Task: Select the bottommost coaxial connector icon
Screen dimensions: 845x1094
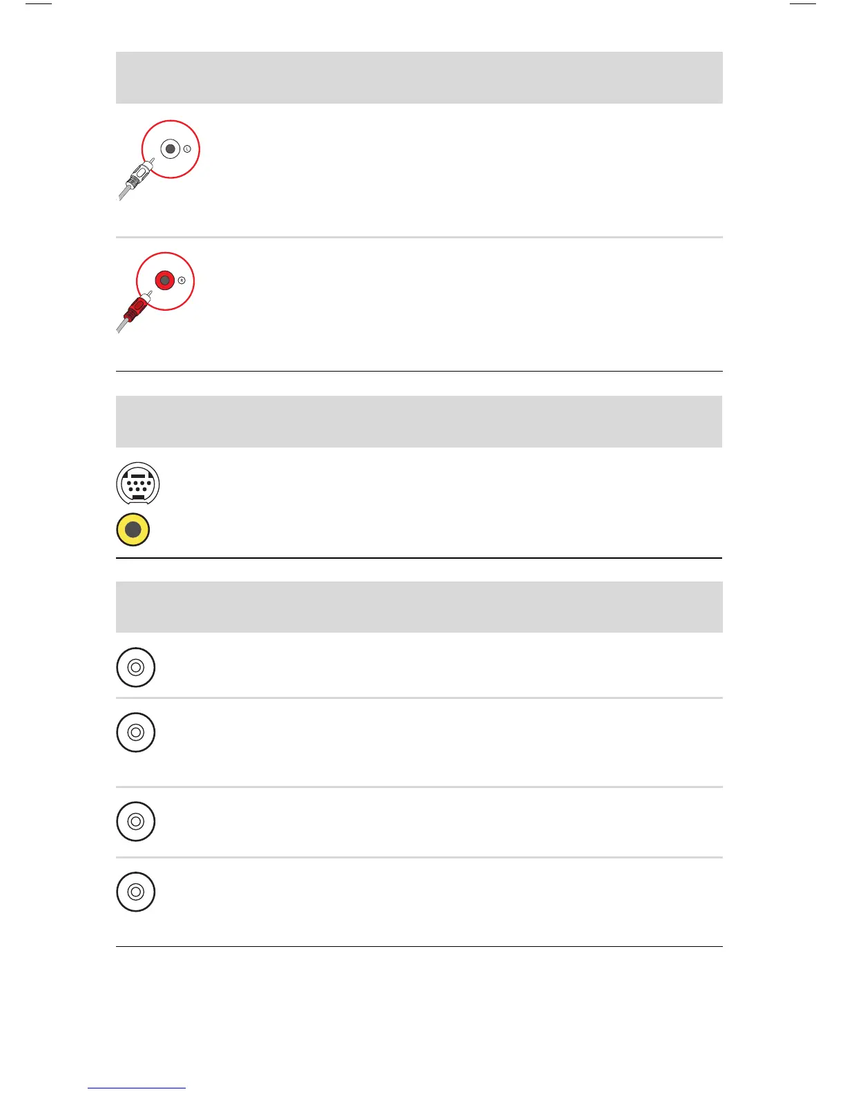Action: (136, 892)
